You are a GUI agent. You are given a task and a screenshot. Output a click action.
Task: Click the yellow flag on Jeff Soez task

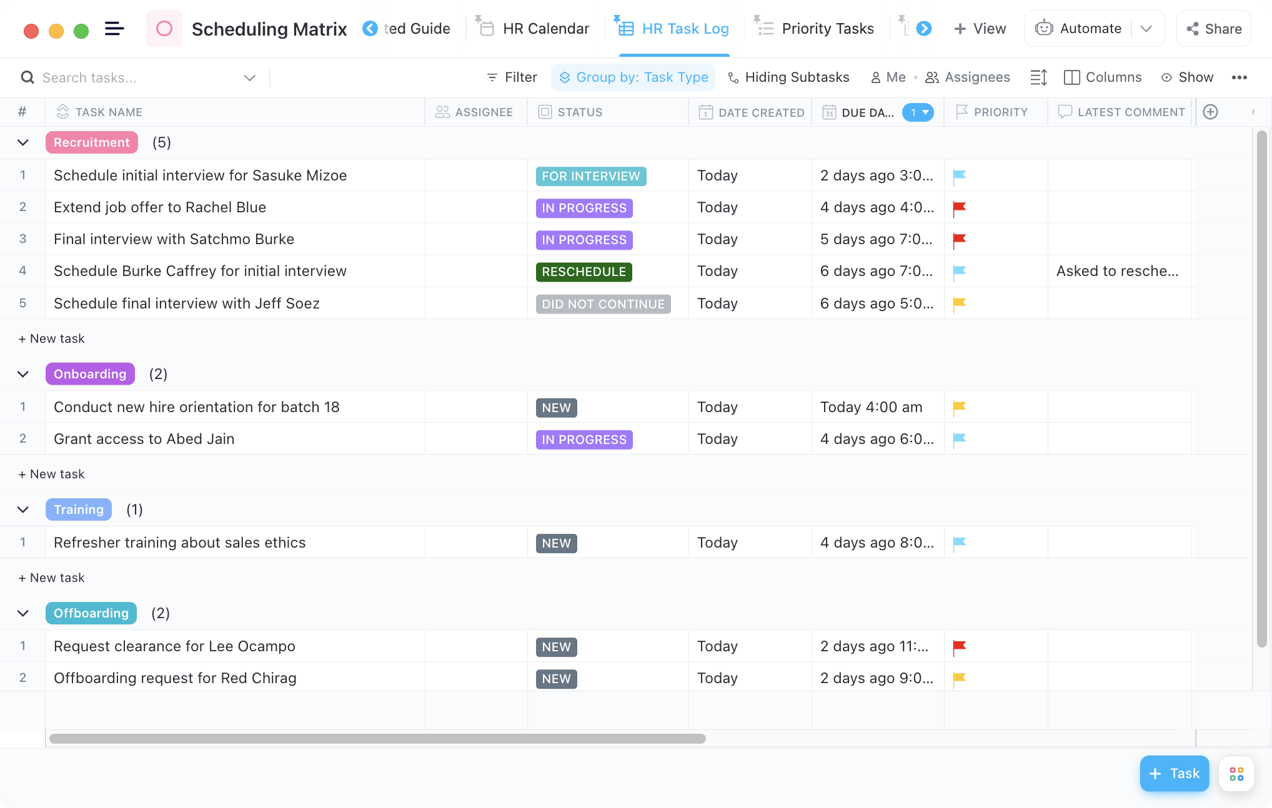pos(959,304)
